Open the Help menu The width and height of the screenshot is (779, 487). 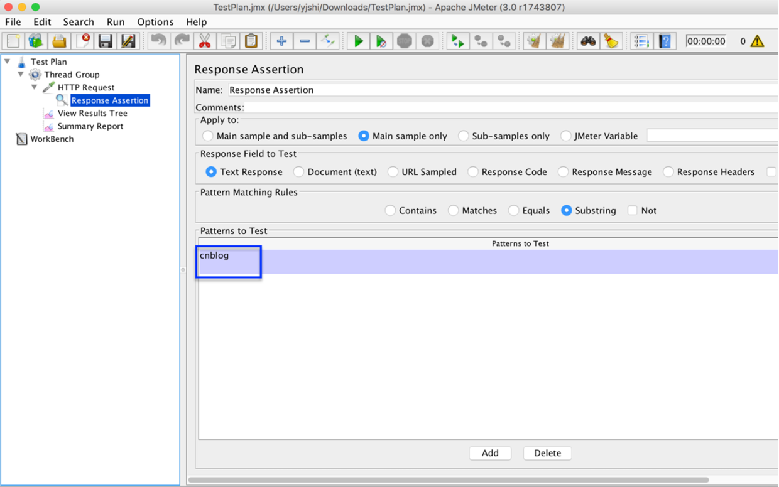(197, 22)
